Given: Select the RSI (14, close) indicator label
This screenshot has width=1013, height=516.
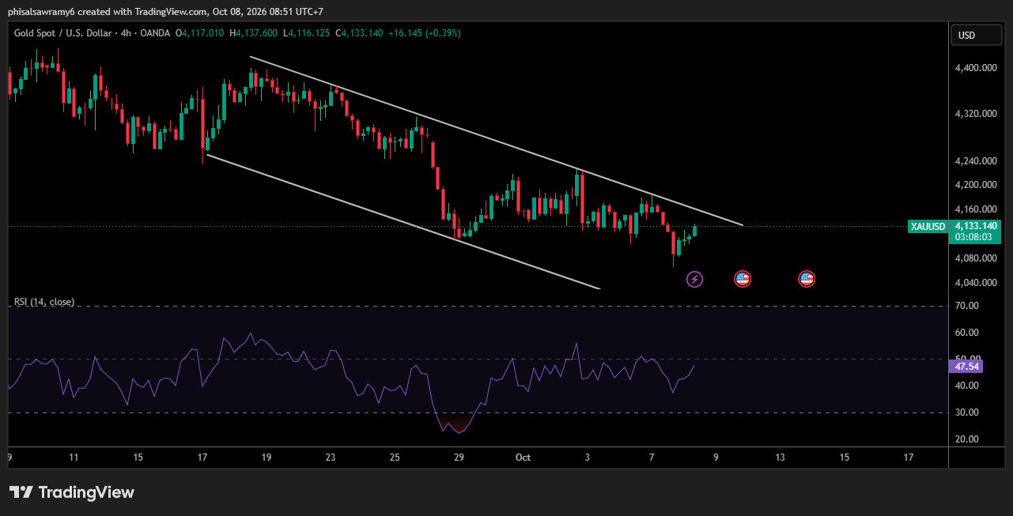Looking at the screenshot, I should click(44, 302).
